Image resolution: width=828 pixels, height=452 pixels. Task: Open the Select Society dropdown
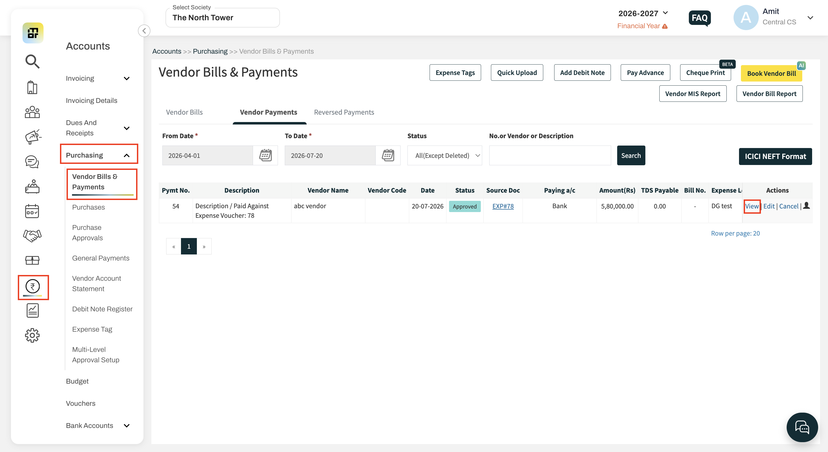pyautogui.click(x=222, y=18)
